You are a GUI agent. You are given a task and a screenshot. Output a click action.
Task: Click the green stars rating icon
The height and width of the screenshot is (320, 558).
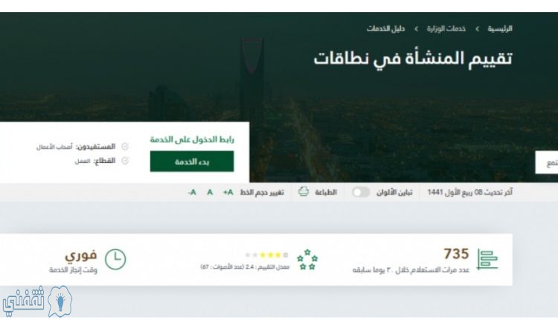point(307,260)
